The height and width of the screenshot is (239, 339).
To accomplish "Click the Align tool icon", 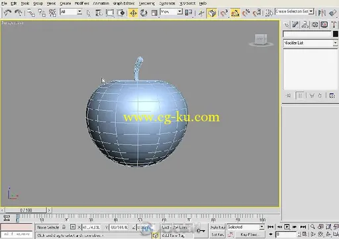I will [332, 13].
